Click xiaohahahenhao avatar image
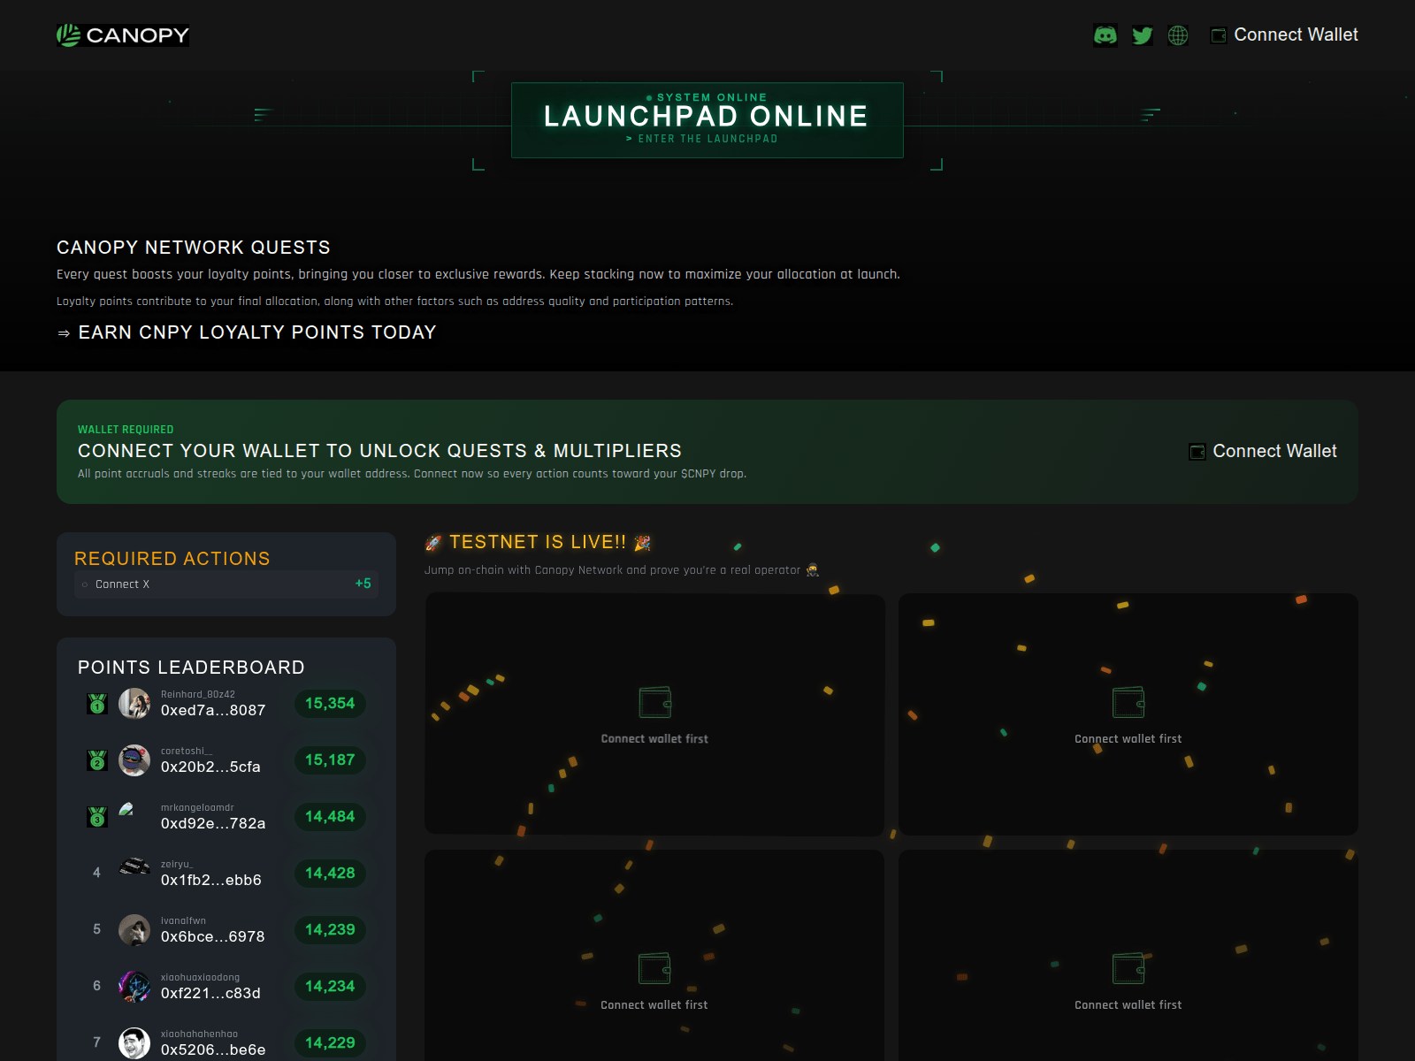The image size is (1415, 1061). 134,1043
